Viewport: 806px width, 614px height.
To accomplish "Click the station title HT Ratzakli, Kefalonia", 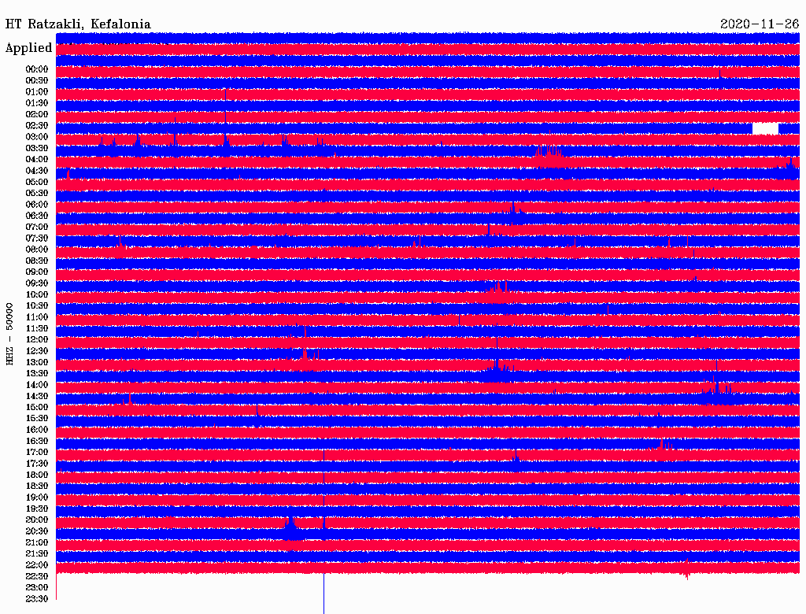I will (x=78, y=24).
